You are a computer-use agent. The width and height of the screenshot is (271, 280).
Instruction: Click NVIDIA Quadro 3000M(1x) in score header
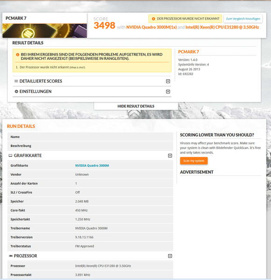pyautogui.click(x=152, y=27)
